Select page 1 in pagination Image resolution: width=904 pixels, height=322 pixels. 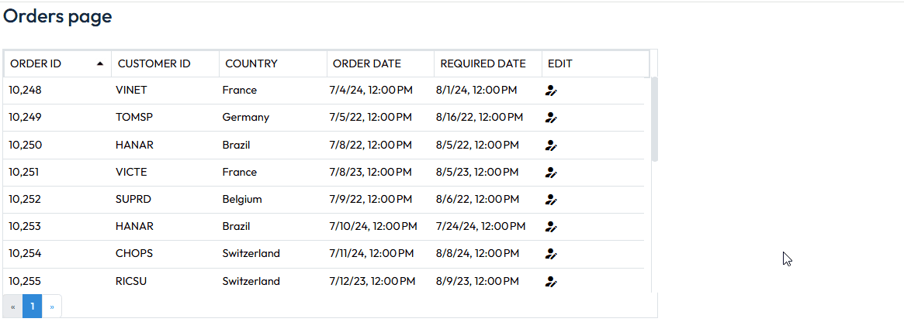tap(33, 307)
